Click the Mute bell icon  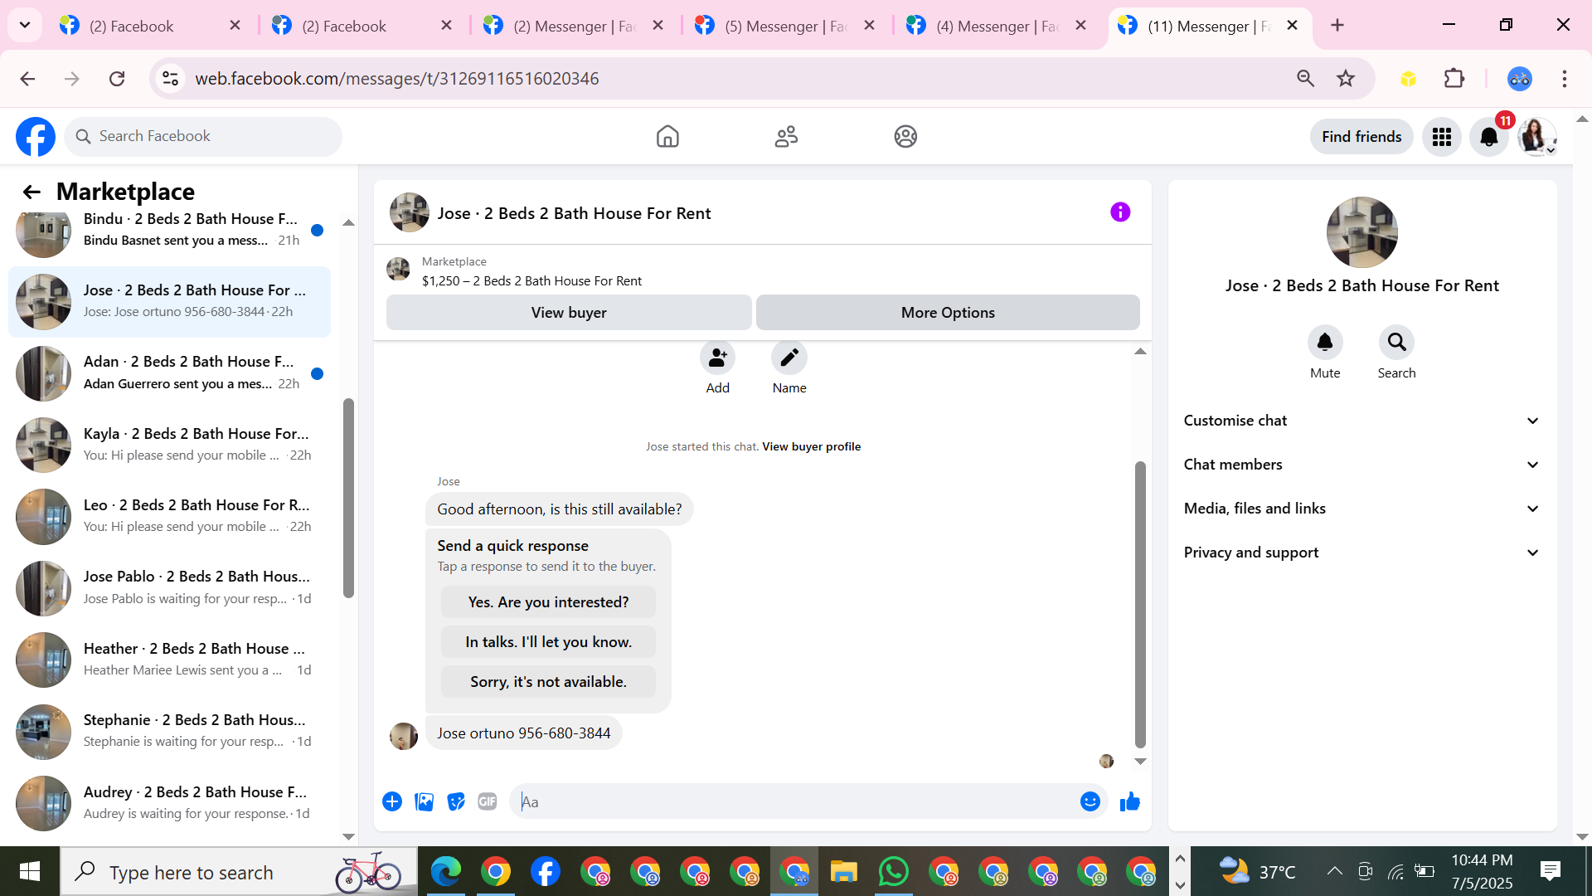click(x=1324, y=343)
